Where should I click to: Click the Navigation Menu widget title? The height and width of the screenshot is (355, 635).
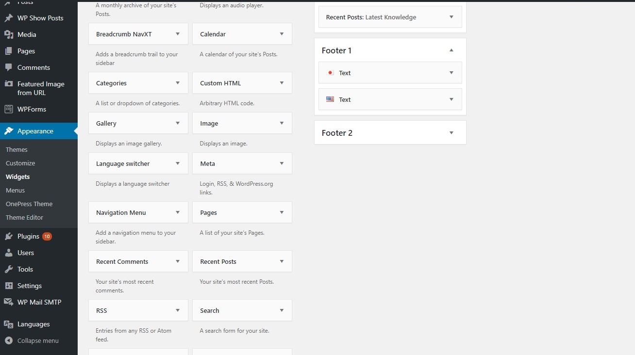coord(121,212)
